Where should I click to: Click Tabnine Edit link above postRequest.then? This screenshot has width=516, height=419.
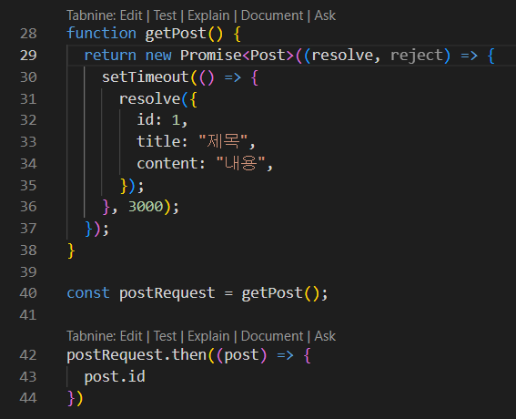coord(131,336)
